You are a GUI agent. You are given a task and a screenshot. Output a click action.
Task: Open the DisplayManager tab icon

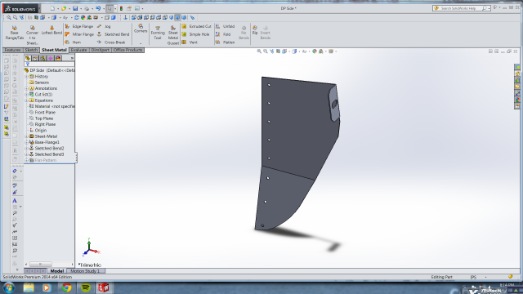coord(58,58)
